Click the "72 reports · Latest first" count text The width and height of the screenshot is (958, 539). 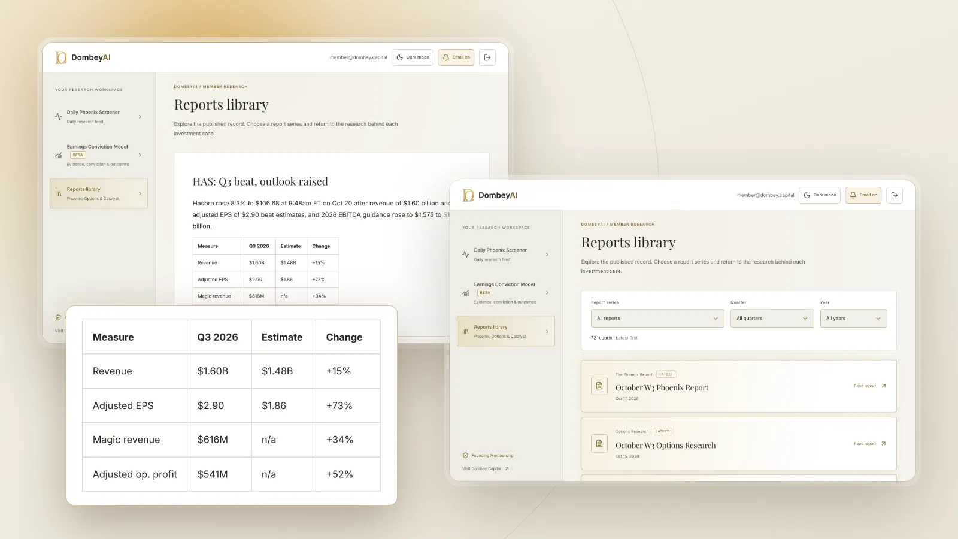[614, 338]
